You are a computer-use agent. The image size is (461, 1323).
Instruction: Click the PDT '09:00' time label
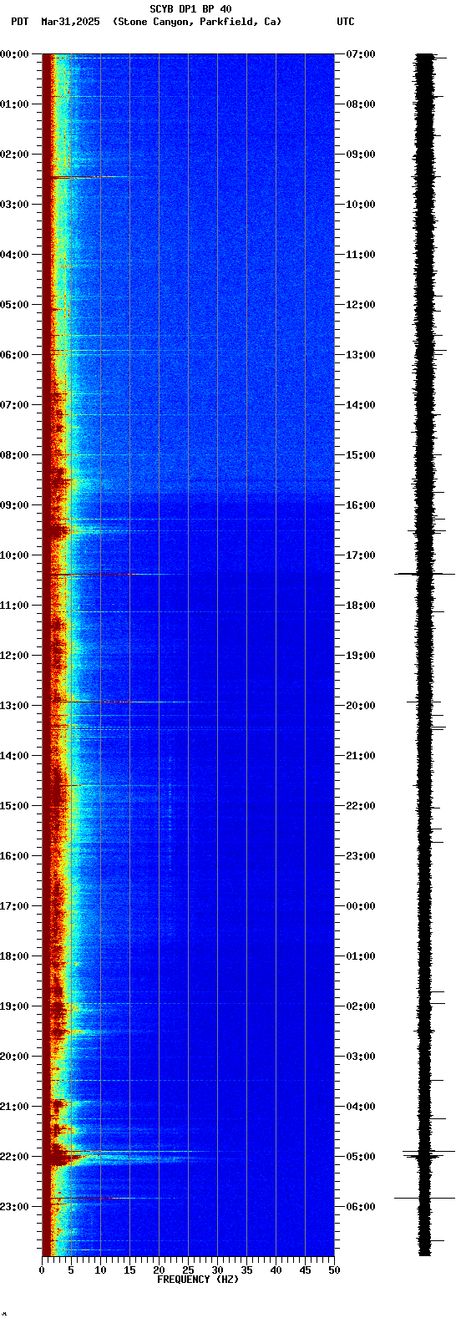[x=14, y=505]
